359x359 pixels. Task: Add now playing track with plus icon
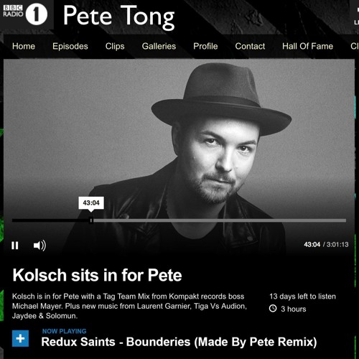coord(20,338)
